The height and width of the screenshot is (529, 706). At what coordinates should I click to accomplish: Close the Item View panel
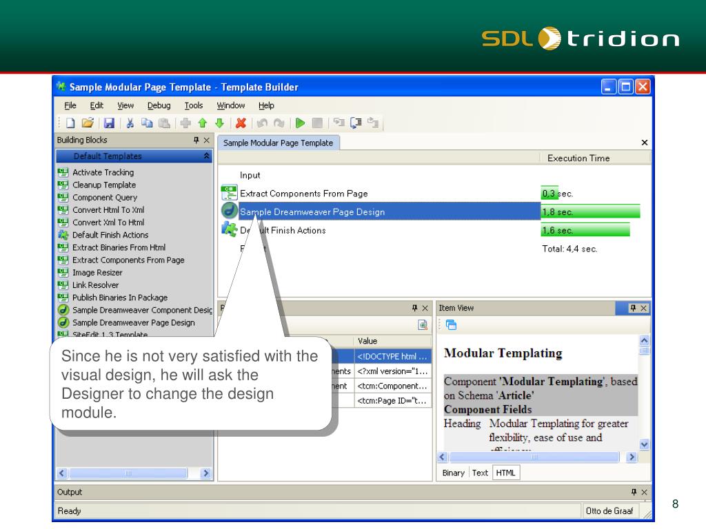point(644,308)
